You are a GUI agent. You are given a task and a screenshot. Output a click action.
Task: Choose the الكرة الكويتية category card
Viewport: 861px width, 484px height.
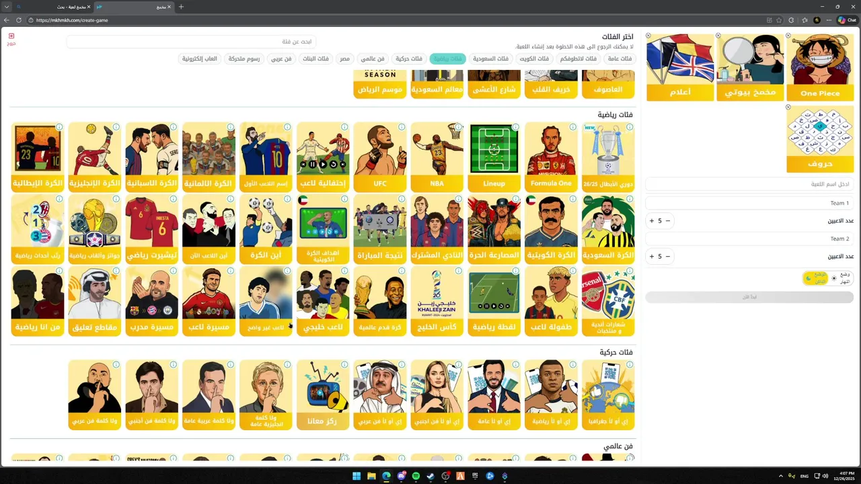point(551,229)
